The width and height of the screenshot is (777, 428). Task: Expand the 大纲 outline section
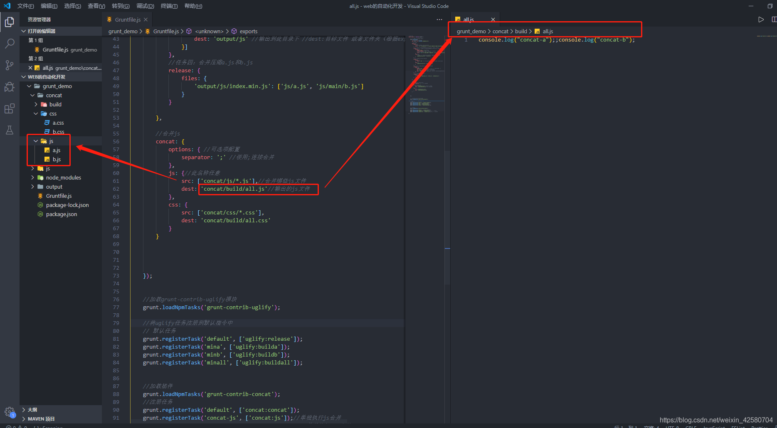click(61, 410)
